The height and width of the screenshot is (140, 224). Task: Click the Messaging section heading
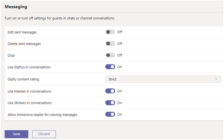pos(16,7)
